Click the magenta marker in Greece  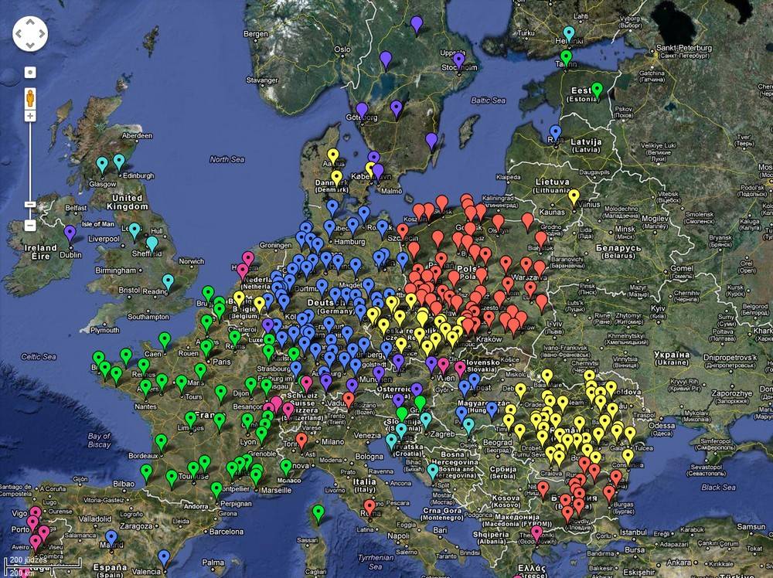tap(537, 532)
